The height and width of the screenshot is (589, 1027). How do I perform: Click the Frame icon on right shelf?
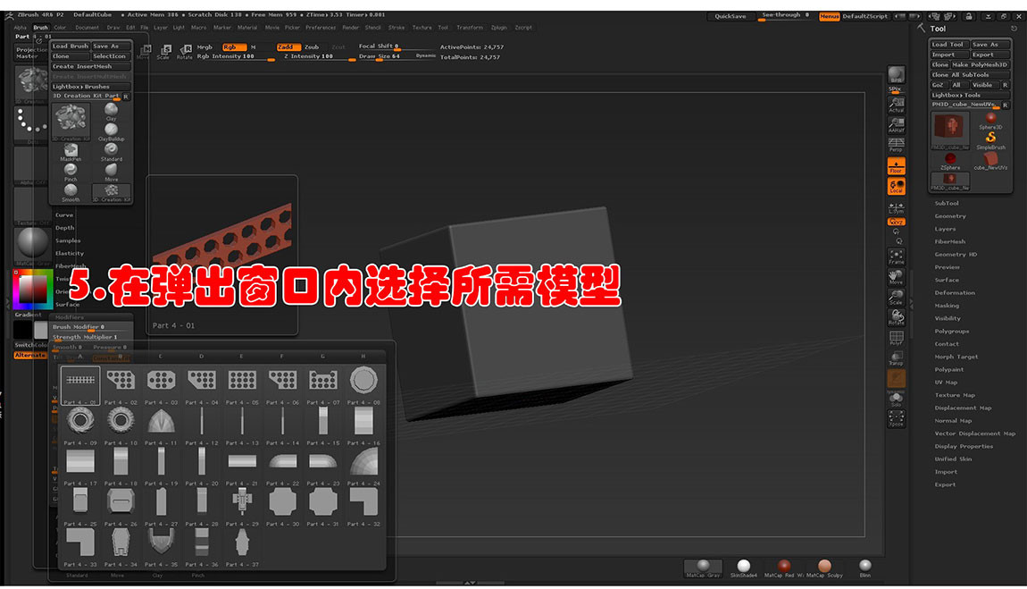(x=896, y=257)
